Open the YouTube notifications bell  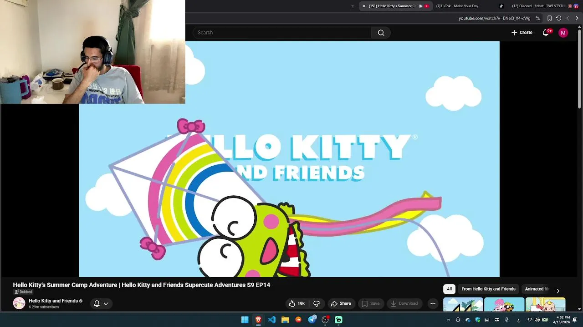(x=546, y=33)
